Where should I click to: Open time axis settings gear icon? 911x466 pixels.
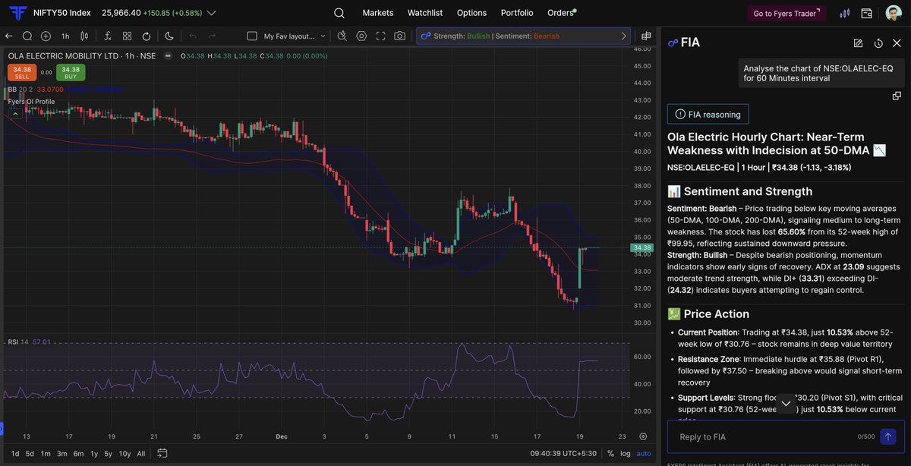click(643, 436)
